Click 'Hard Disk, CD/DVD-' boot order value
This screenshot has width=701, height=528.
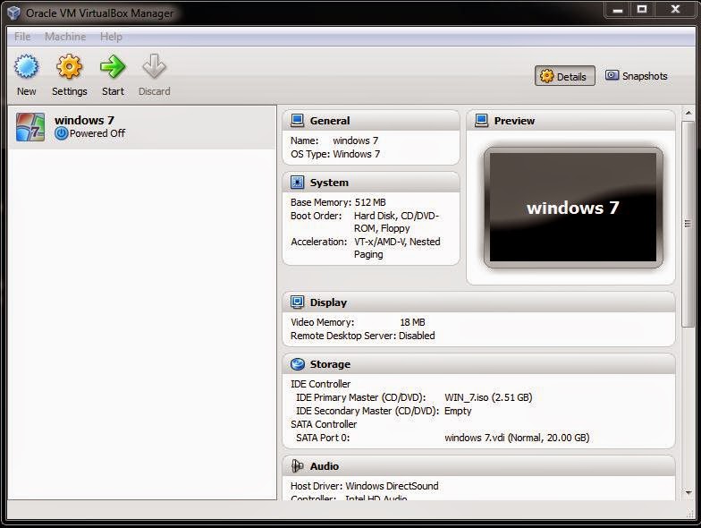[x=396, y=216]
